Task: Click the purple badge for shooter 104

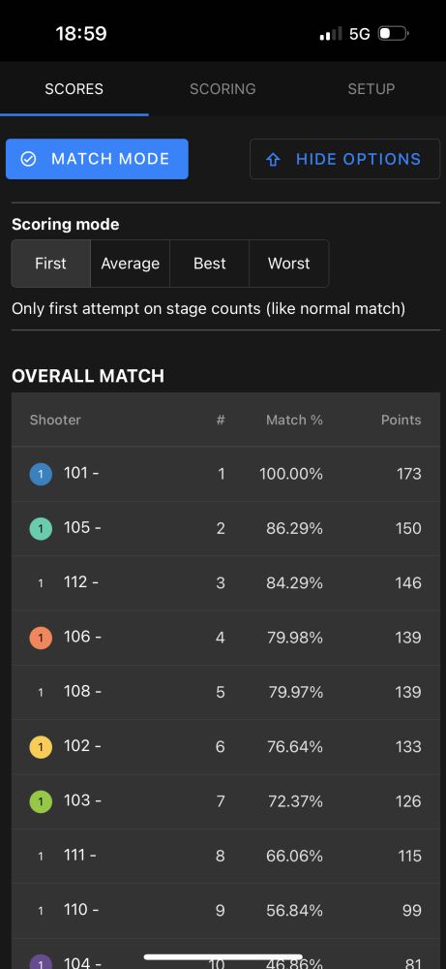Action: click(41, 961)
